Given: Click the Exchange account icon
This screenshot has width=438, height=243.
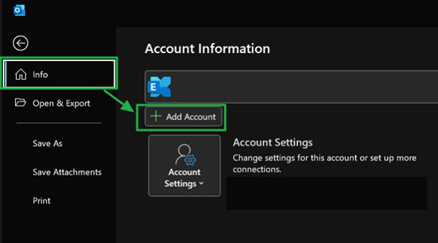Looking at the screenshot, I should [x=159, y=87].
